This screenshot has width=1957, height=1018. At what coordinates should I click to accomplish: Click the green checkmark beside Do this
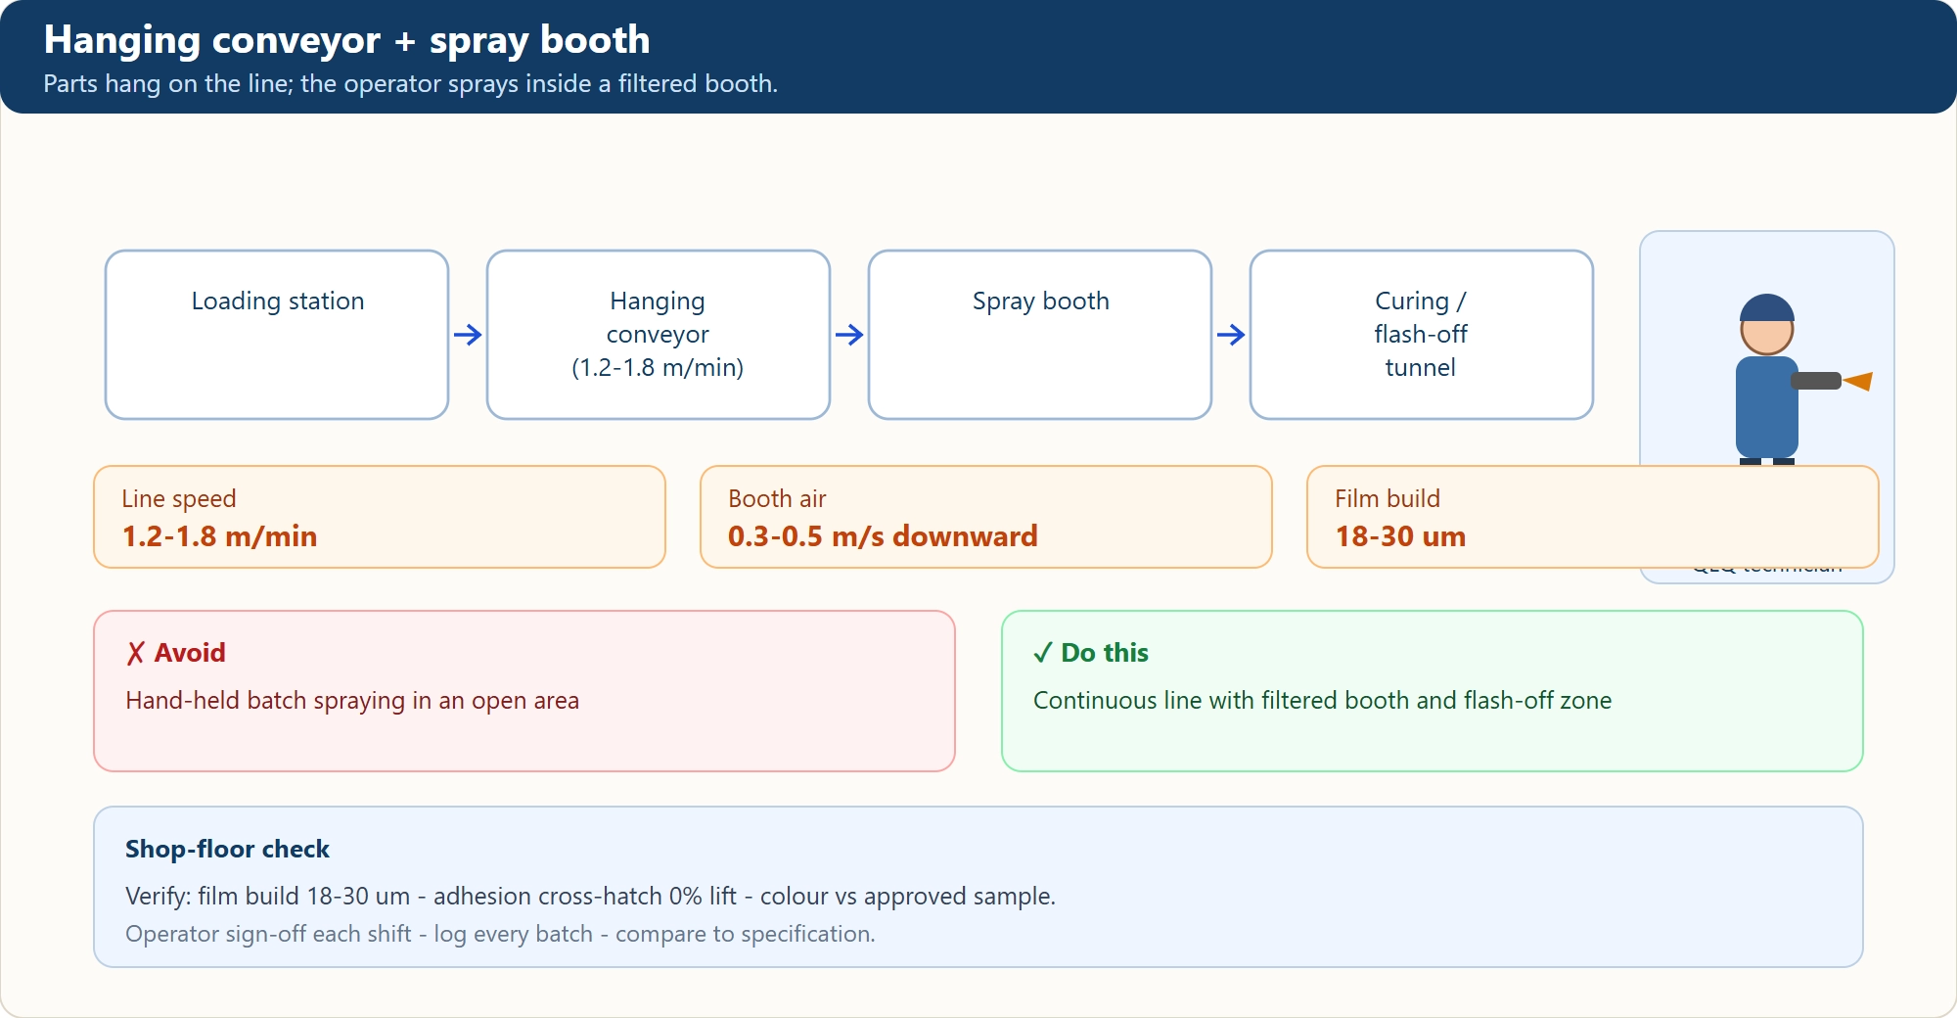click(1043, 653)
